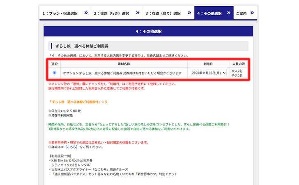The width and height of the screenshot is (299, 185).
Task: Click the line ※滞在中利用可能
Action: (x=61, y=116)
